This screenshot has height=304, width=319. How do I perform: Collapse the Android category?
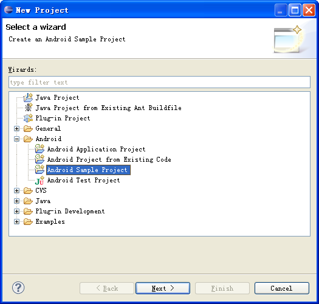pos(16,139)
